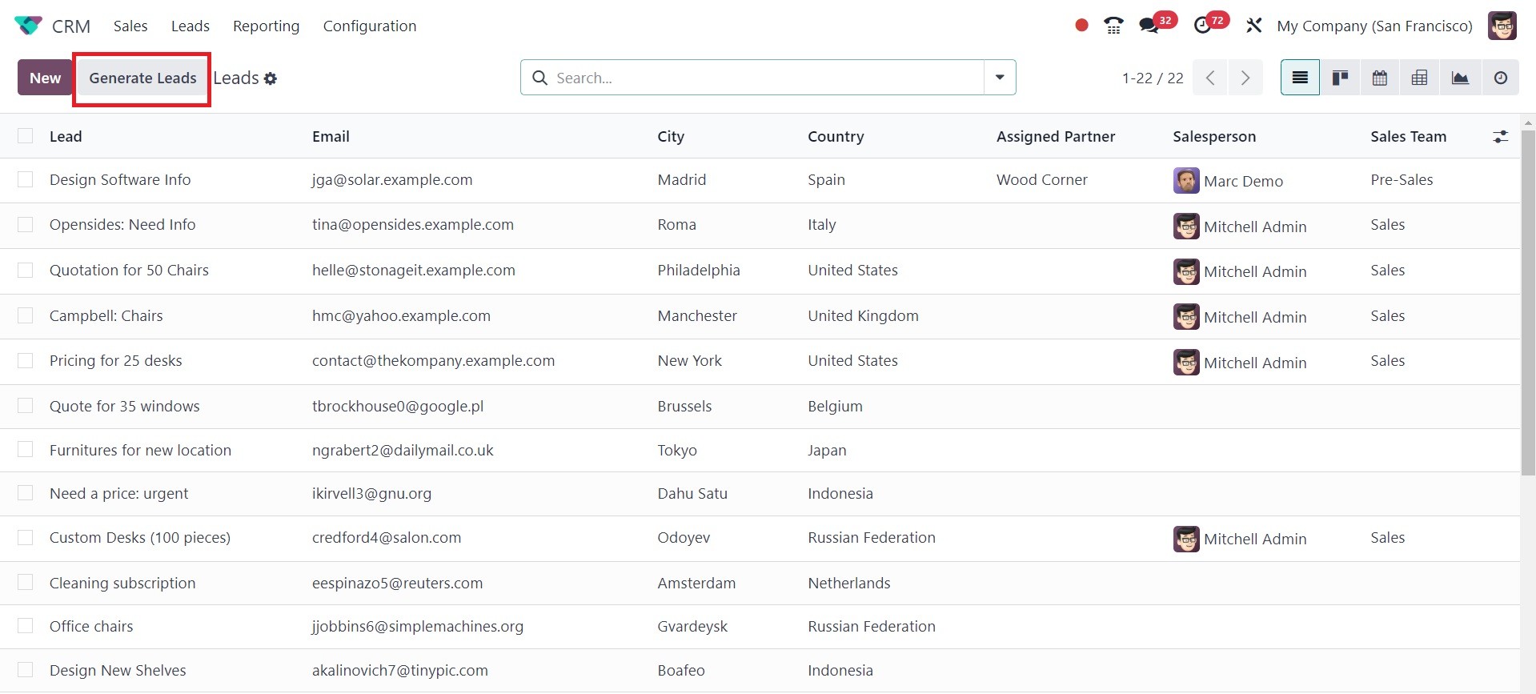Open the Reporting menu
Screen dimensions: 1536x694
tap(266, 26)
